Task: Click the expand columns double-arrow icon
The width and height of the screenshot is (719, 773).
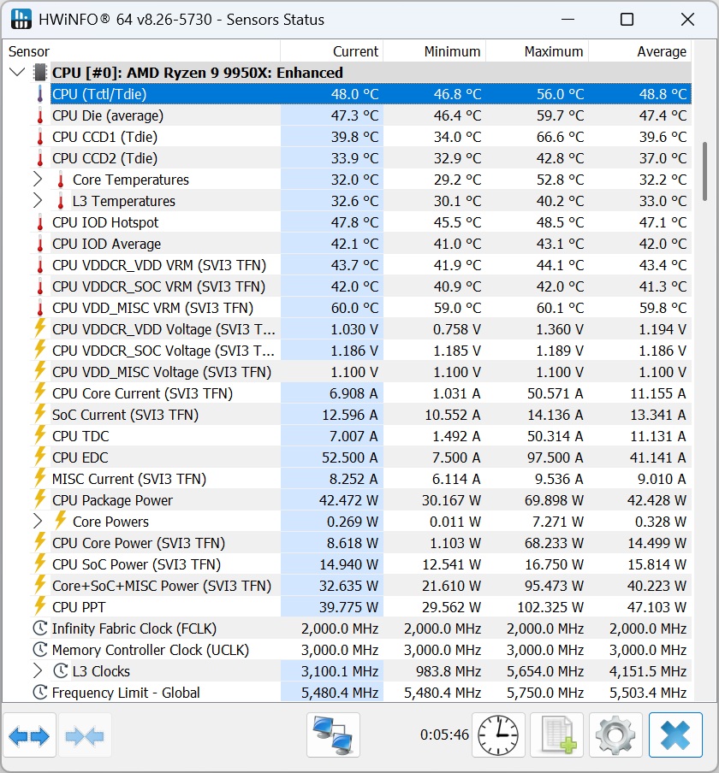Action: tap(29, 735)
